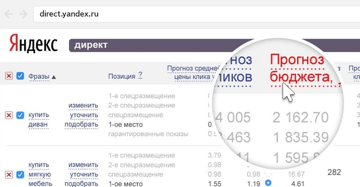
Task: Uncheck the 'купить мягкую мебель' checkbox
Action: coord(20,174)
